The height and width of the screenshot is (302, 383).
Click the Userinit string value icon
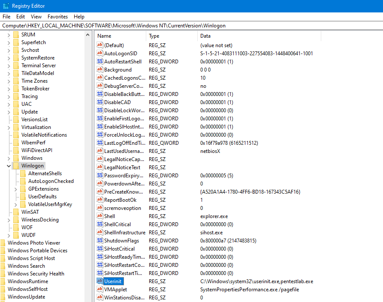[100, 281]
